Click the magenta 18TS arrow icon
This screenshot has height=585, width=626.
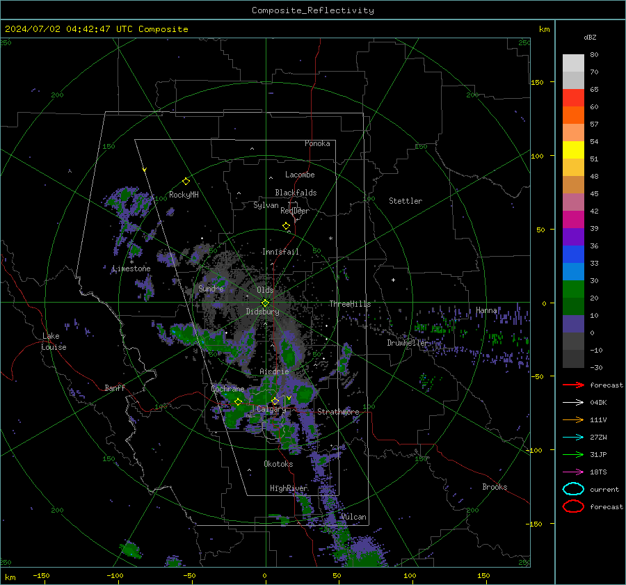click(573, 472)
